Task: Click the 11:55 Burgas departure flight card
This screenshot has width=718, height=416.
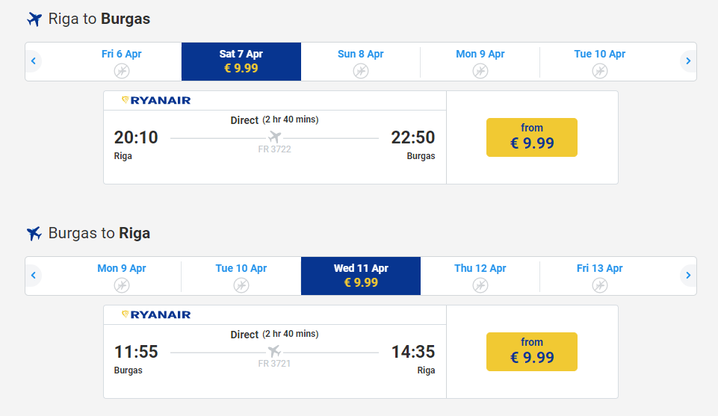Action: click(275, 352)
